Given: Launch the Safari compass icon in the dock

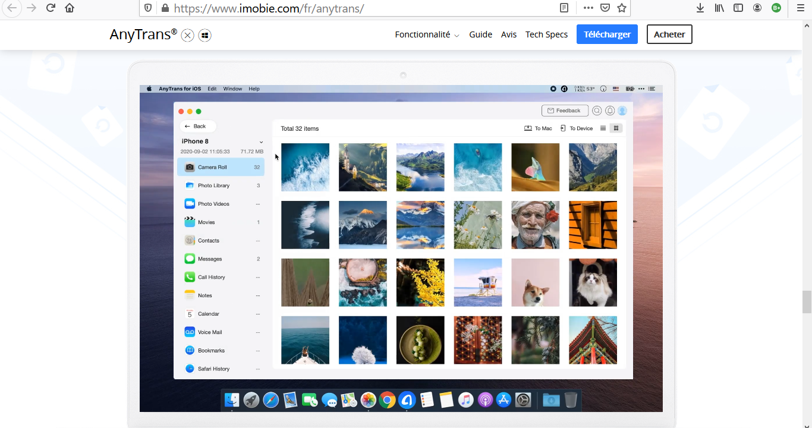Looking at the screenshot, I should (x=270, y=400).
